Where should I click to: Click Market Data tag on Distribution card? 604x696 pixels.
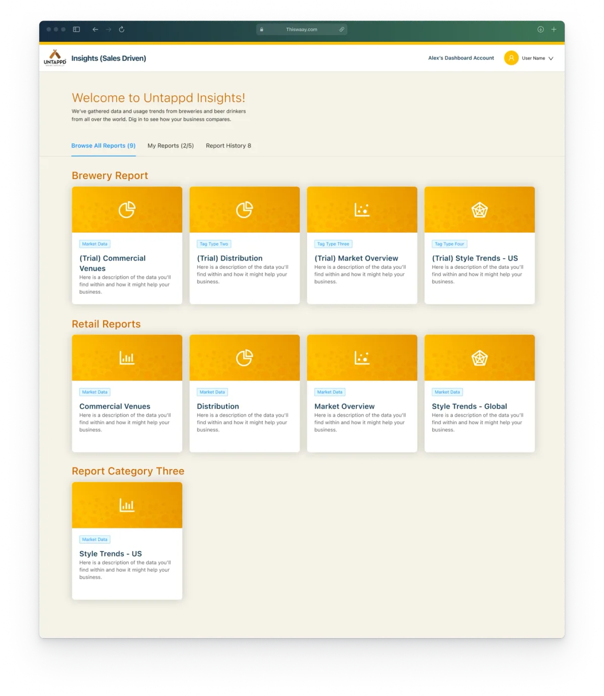pyautogui.click(x=212, y=392)
